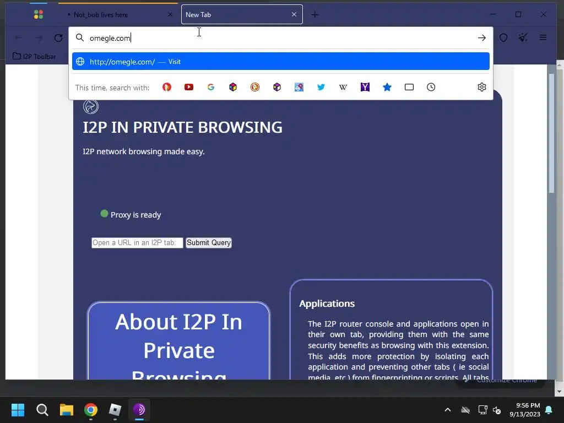Viewport: 564px width, 423px height.
Task: Open search settings gear icon
Action: [x=482, y=87]
